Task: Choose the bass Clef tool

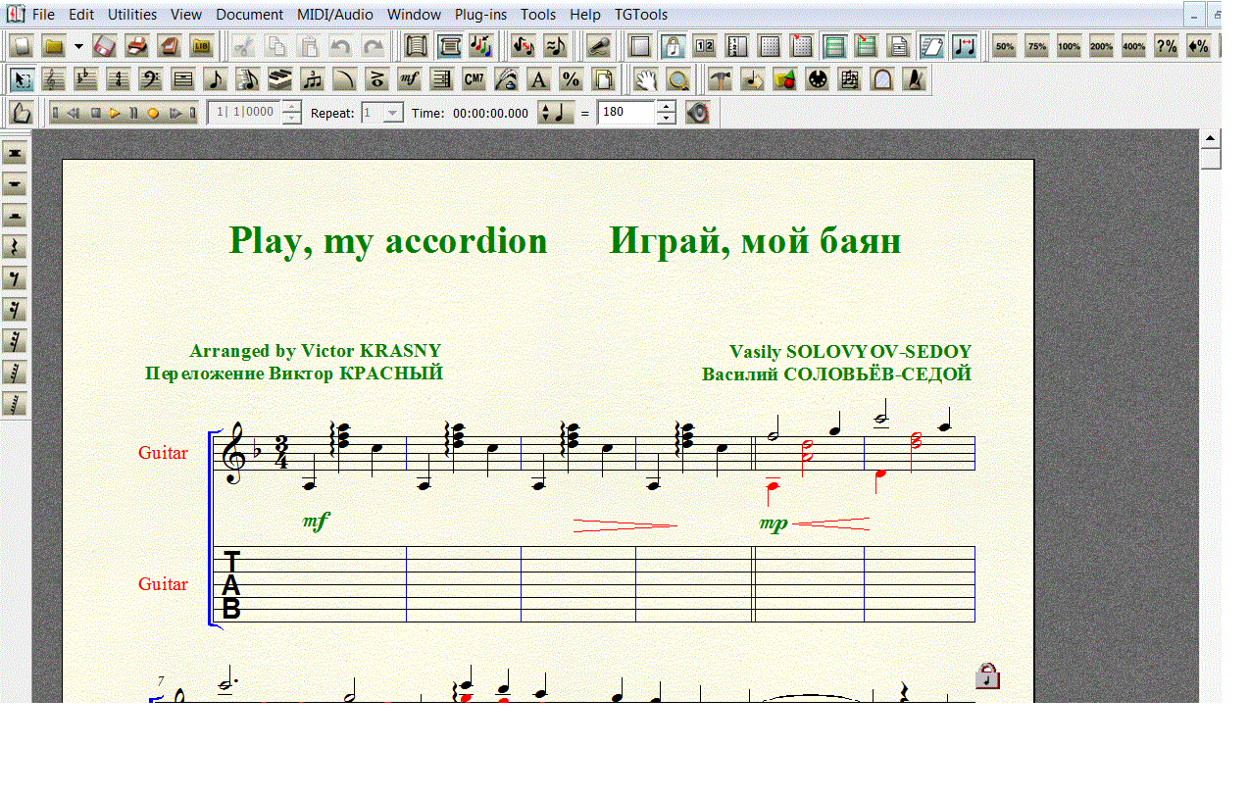Action: [151, 79]
